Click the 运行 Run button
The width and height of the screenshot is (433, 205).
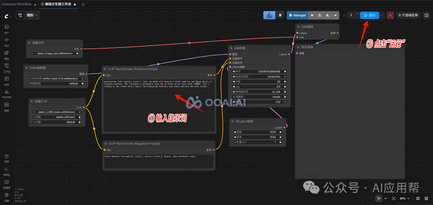click(370, 16)
